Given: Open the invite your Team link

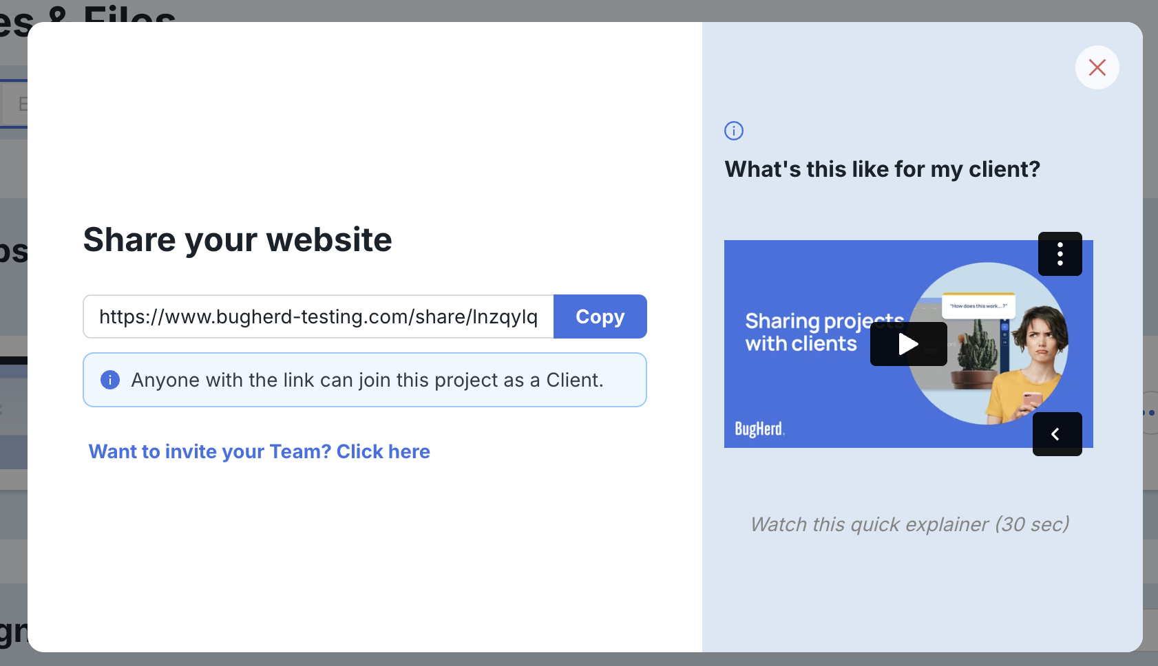Looking at the screenshot, I should pyautogui.click(x=259, y=451).
